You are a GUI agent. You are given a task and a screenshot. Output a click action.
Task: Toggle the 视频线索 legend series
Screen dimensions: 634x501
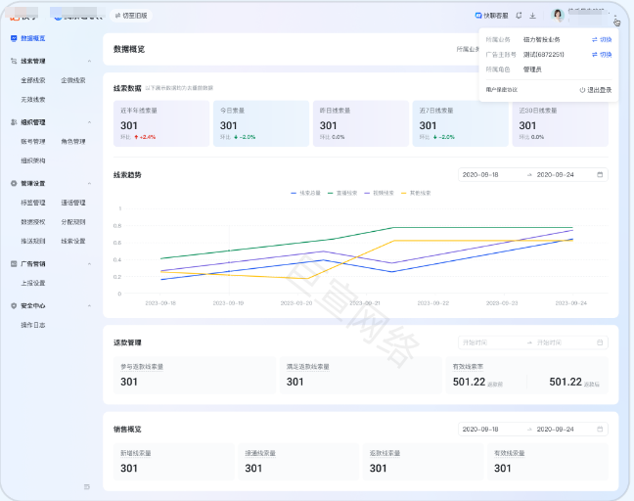click(x=380, y=194)
